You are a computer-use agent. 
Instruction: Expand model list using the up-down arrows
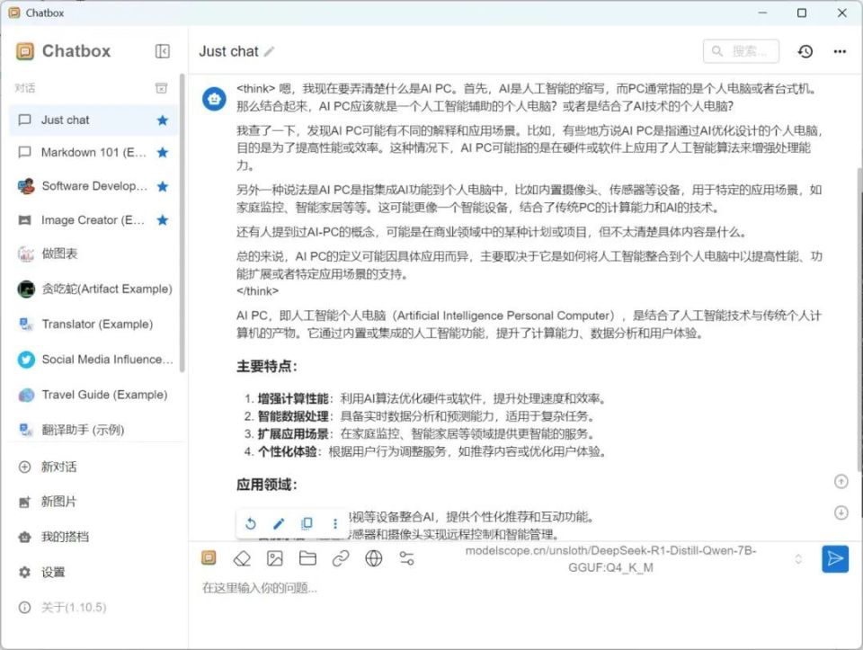798,559
